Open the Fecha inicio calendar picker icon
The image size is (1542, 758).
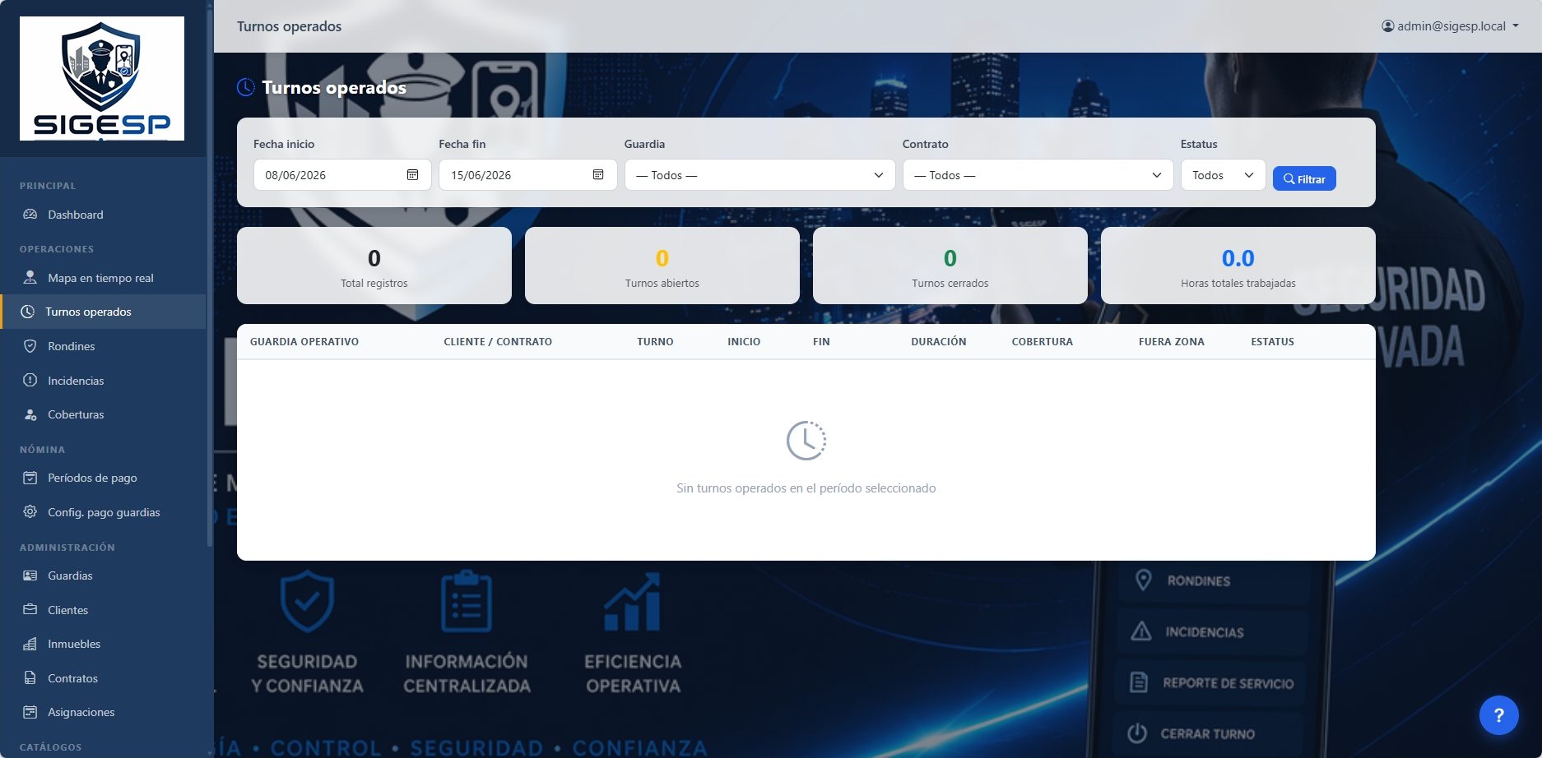tap(413, 175)
